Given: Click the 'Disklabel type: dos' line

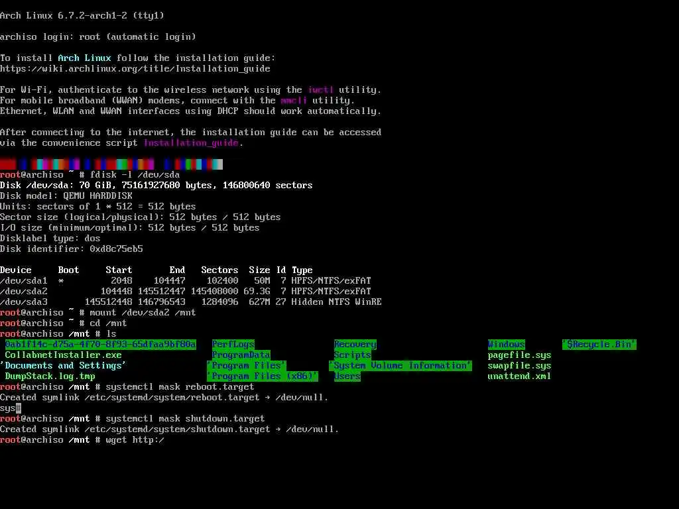Looking at the screenshot, I should [x=50, y=238].
